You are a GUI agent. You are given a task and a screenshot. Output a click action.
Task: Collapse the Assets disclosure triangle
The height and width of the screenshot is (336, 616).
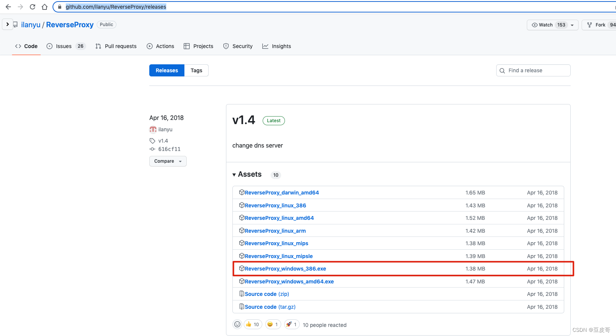tap(234, 174)
